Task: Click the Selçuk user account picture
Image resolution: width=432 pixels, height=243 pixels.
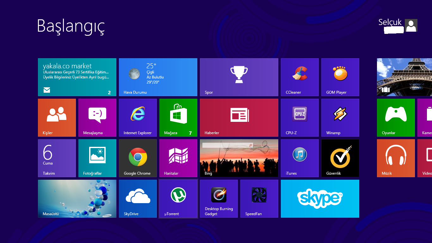Action: pyautogui.click(x=411, y=25)
